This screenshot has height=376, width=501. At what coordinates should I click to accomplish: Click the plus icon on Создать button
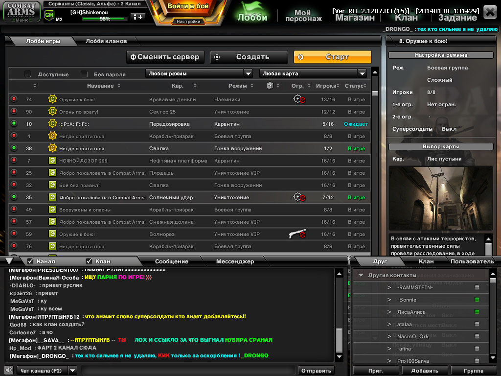click(217, 57)
